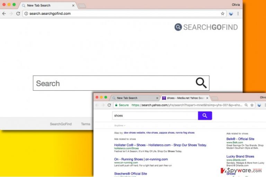Open the Terms footer link

(x=86, y=124)
